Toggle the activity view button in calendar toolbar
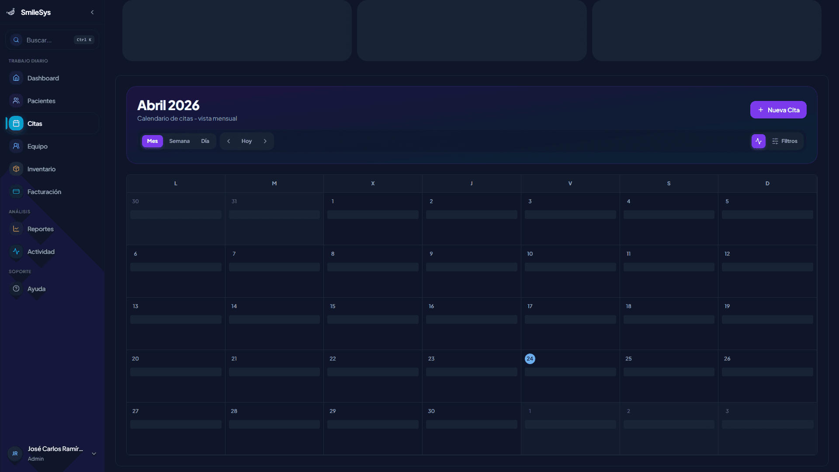Viewport: 839px width, 472px height. (x=759, y=141)
